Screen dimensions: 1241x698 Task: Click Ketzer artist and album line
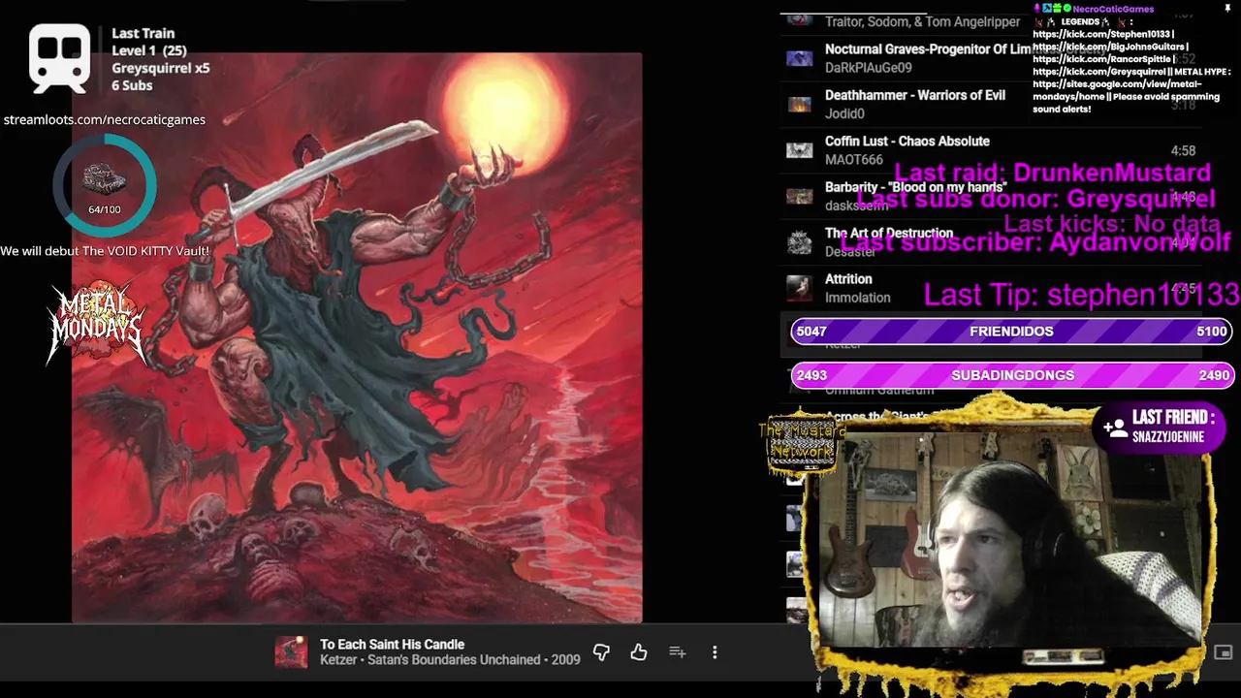click(x=450, y=659)
